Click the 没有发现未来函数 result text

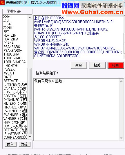coord(49,81)
